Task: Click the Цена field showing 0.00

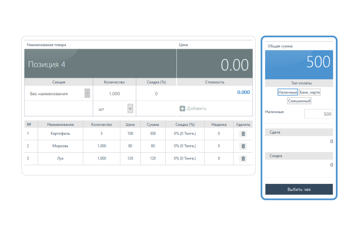Action: (x=215, y=64)
